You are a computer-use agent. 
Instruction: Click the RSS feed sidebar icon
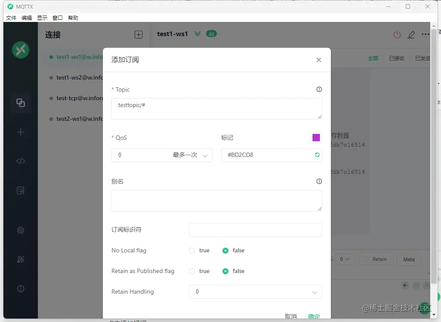[x=21, y=259]
